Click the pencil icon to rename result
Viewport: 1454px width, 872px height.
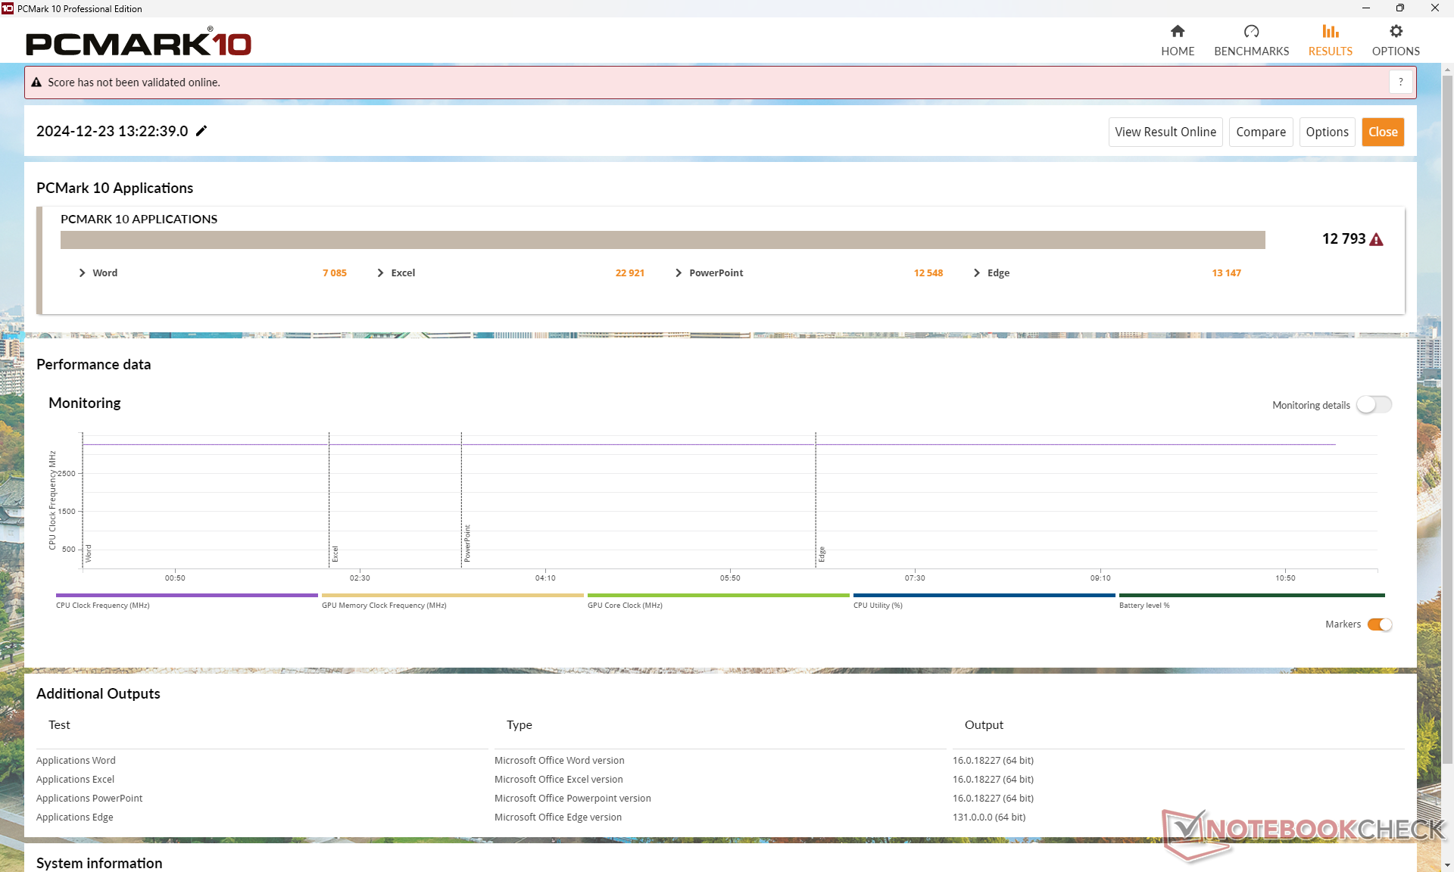(201, 131)
